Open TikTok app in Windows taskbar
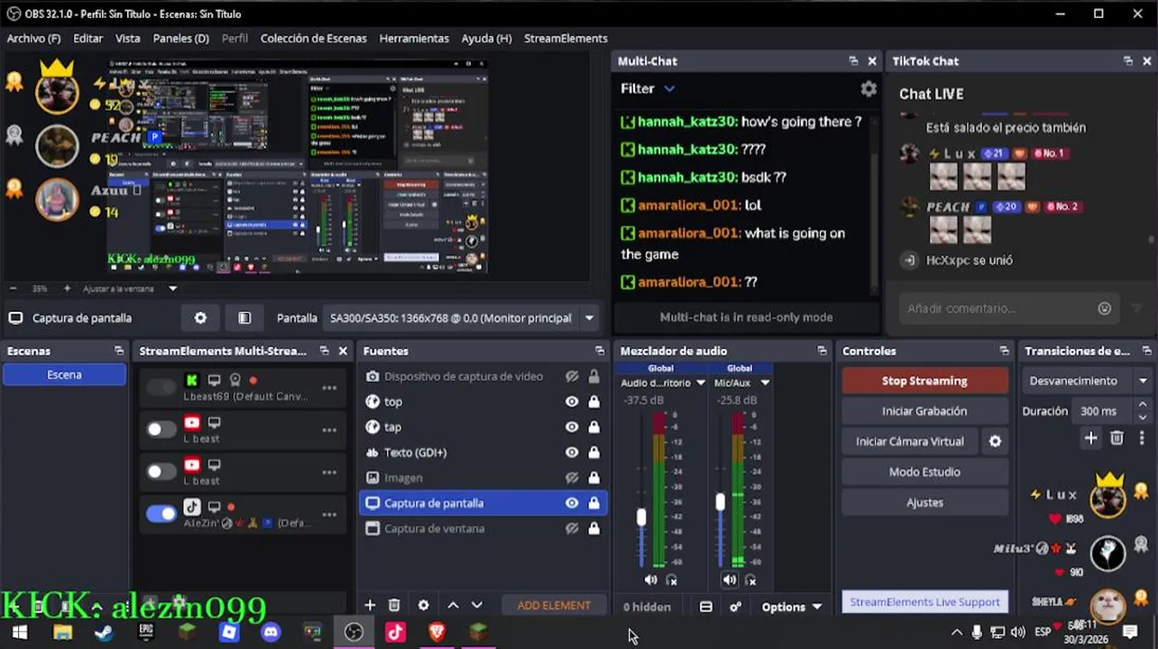Image resolution: width=1158 pixels, height=649 pixels. click(x=395, y=632)
